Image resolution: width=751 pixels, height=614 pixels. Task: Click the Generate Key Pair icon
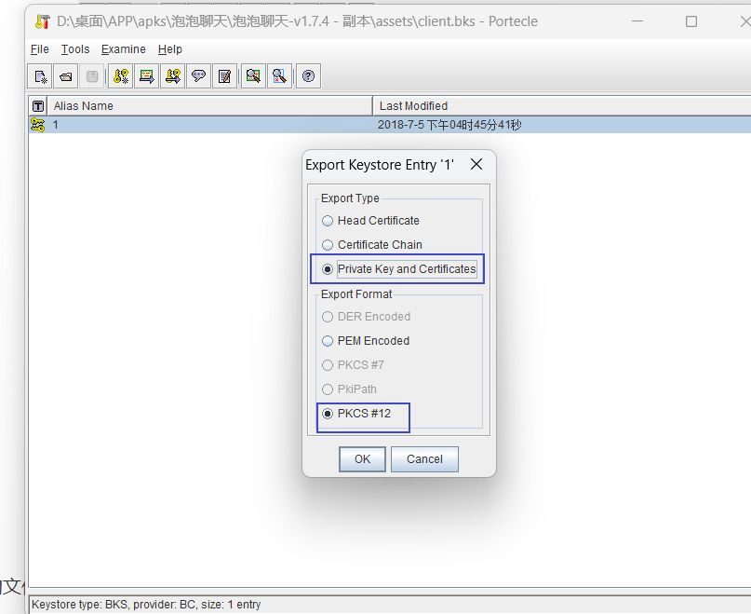(x=121, y=76)
